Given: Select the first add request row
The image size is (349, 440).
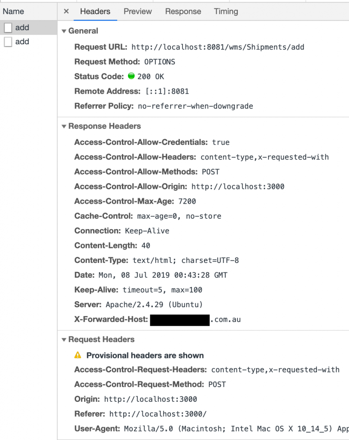Looking at the screenshot, I should (x=28, y=27).
